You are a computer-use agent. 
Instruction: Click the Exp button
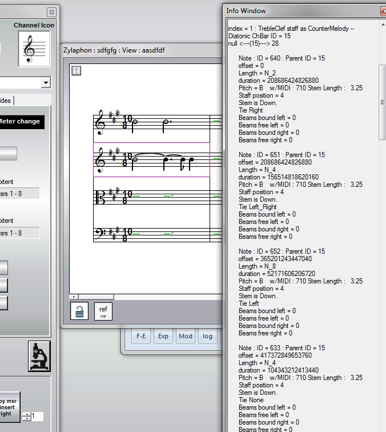point(163,336)
